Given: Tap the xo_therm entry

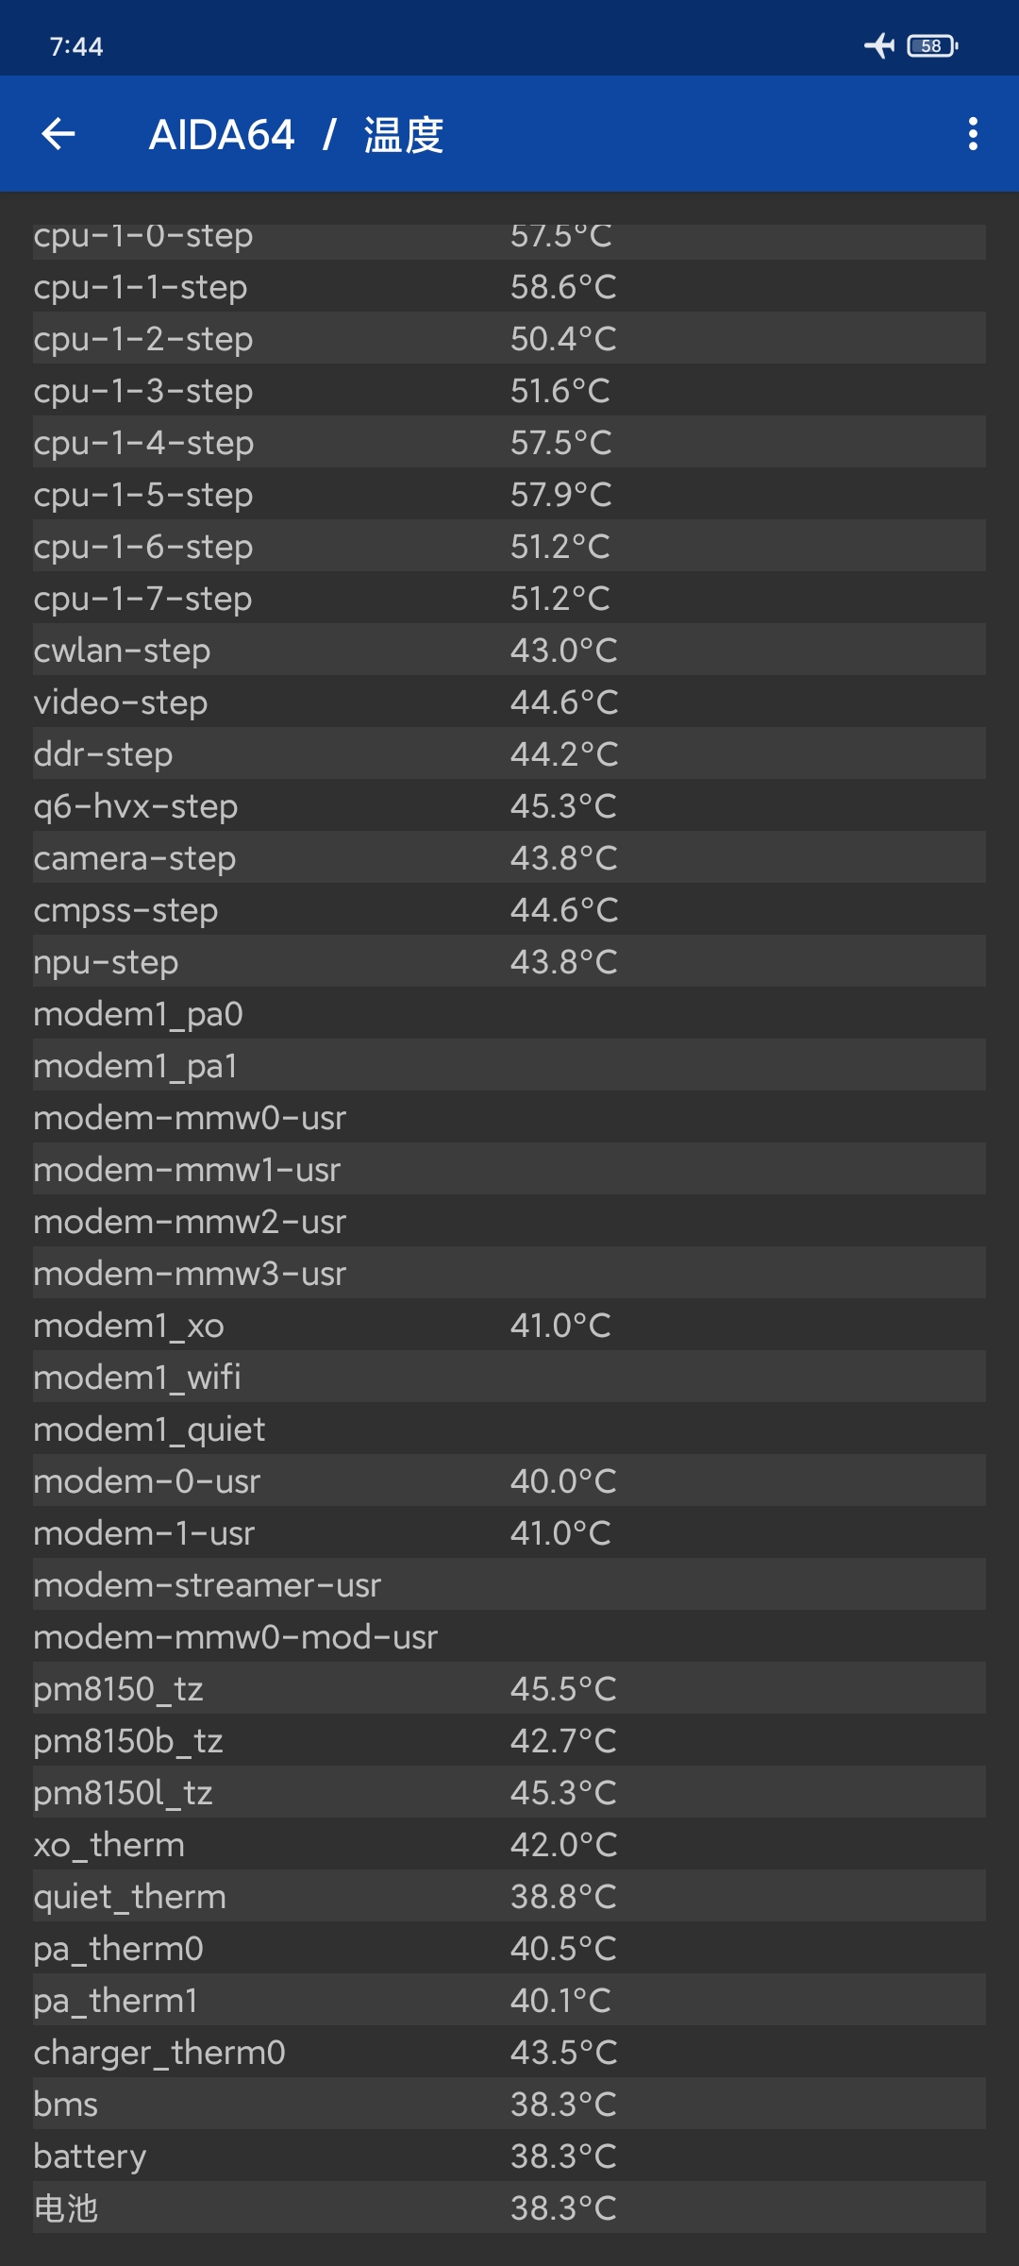Looking at the screenshot, I should pyautogui.click(x=509, y=1844).
